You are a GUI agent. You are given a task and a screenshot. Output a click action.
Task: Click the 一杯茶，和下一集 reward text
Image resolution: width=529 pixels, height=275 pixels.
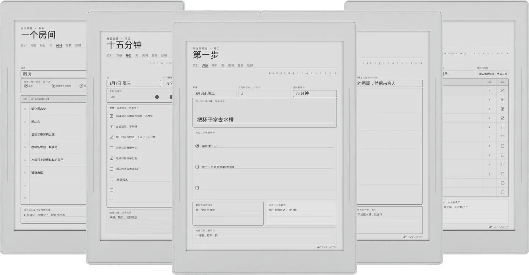point(206,235)
